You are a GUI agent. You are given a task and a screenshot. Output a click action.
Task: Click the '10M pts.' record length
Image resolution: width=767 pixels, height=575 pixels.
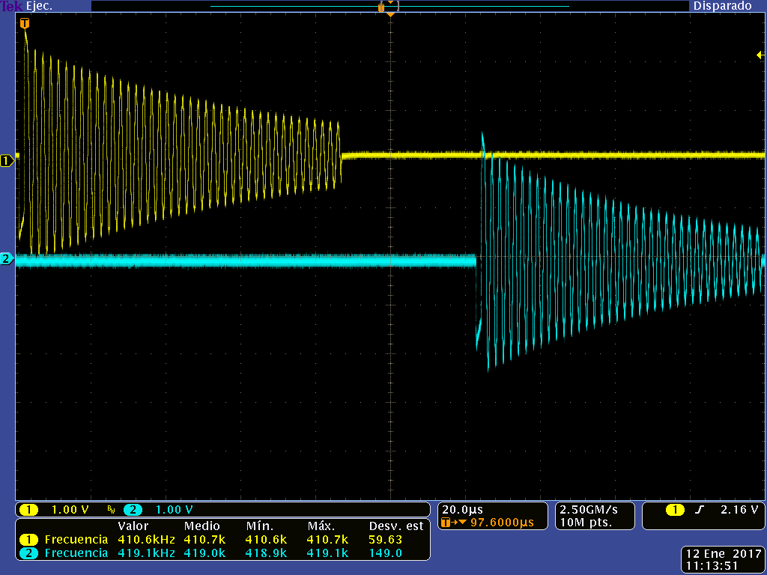point(584,523)
